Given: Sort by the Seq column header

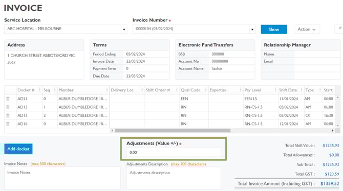Looking at the screenshot, I should [47, 90].
